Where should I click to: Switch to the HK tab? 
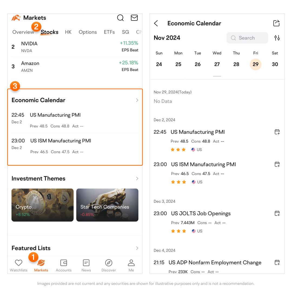pos(68,32)
